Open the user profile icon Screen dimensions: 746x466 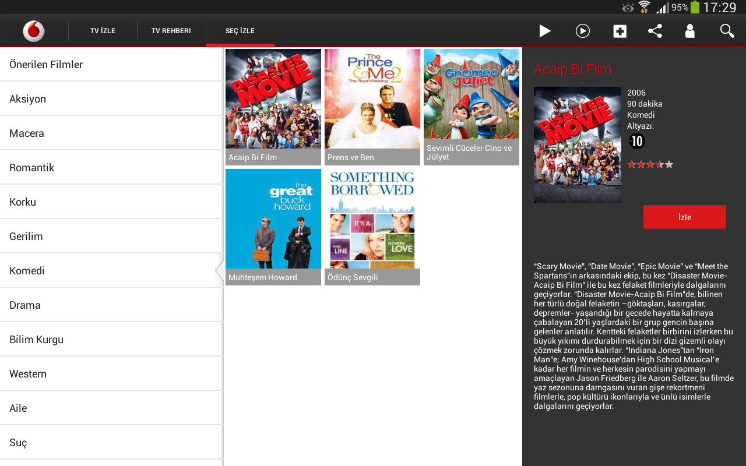point(690,31)
